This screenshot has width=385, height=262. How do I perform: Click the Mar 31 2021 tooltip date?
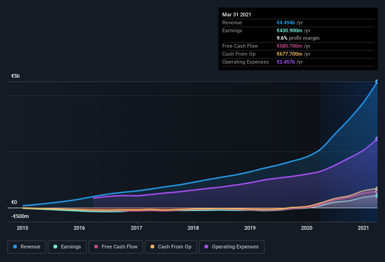point(237,15)
